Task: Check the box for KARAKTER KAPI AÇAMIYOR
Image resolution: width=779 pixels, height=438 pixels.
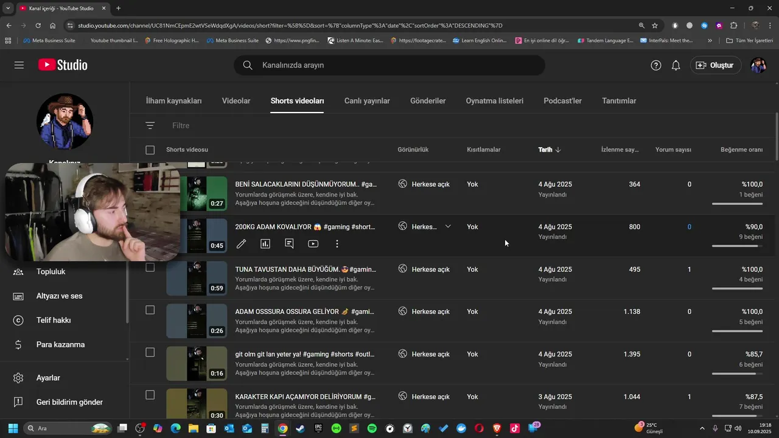Action: 150,395
